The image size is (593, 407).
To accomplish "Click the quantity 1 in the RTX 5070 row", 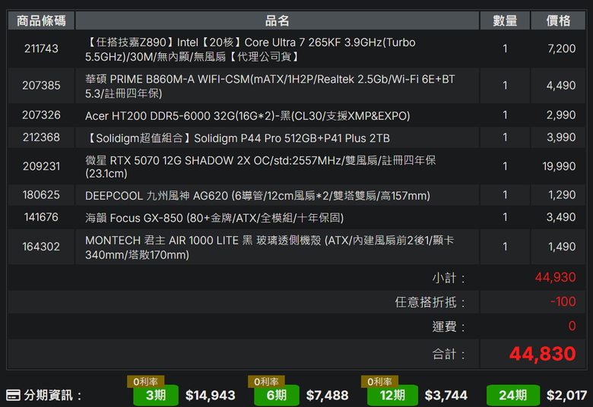I will tap(505, 166).
